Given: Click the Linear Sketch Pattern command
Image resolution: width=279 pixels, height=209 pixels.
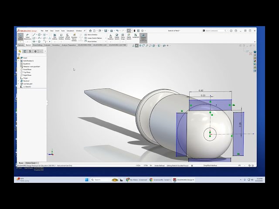Looking at the screenshot, I should (x=93, y=38).
